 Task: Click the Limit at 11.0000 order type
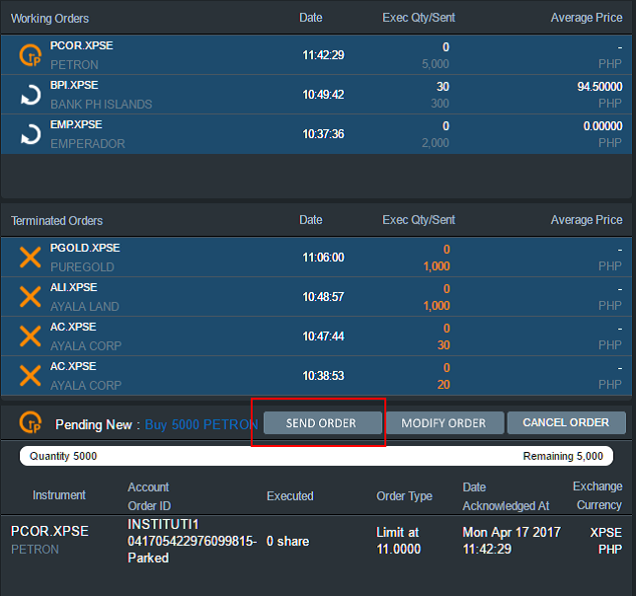click(x=399, y=541)
